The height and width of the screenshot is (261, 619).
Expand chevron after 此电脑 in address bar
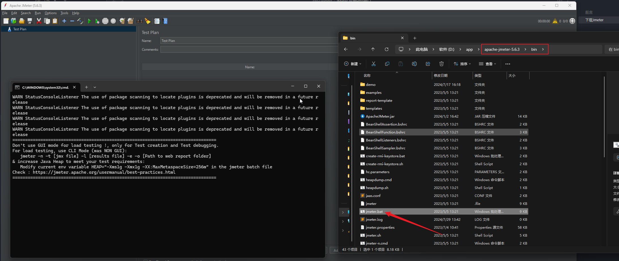tap(433, 49)
